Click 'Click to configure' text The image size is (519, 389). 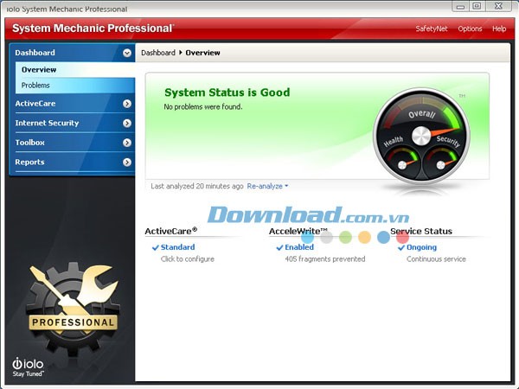[x=188, y=259]
